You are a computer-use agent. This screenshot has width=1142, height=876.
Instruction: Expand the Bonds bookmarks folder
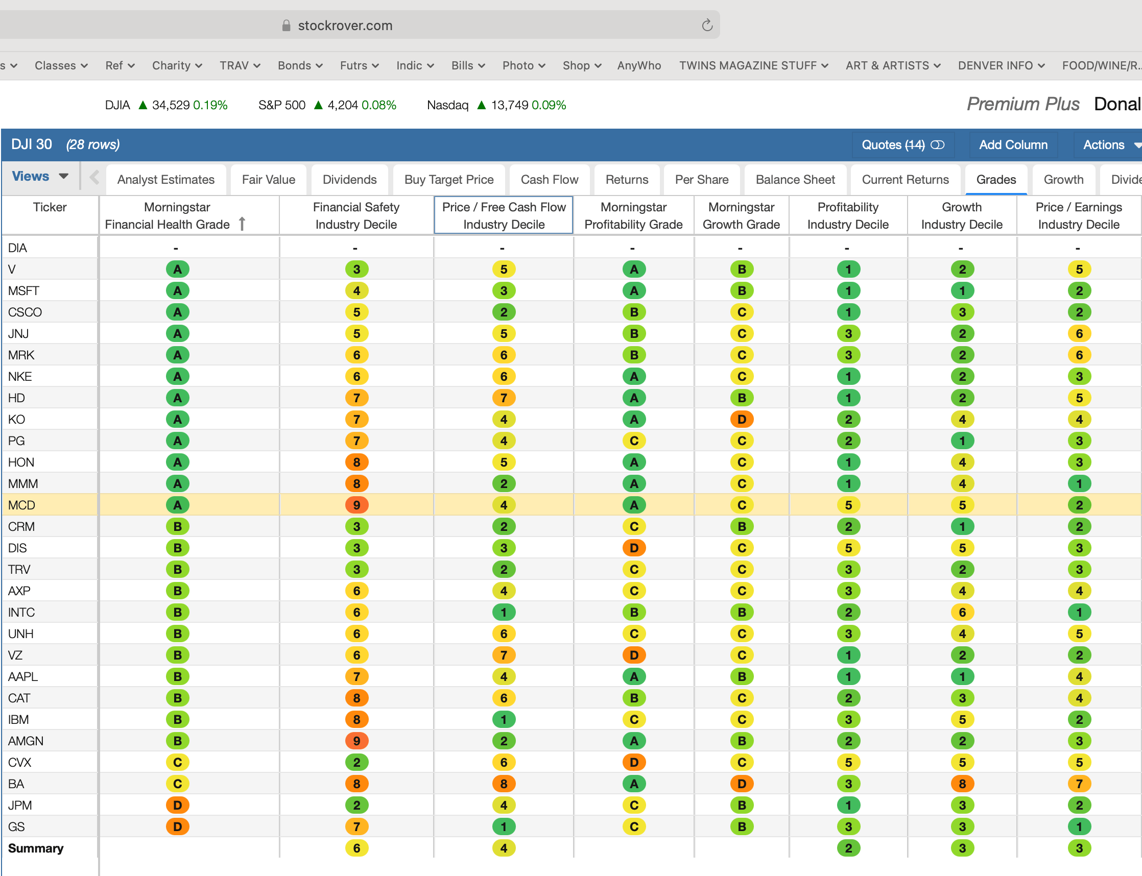pyautogui.click(x=300, y=66)
